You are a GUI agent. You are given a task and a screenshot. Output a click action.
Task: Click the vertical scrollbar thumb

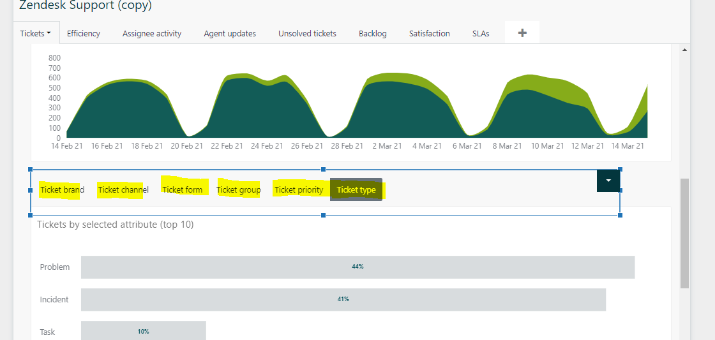click(685, 233)
